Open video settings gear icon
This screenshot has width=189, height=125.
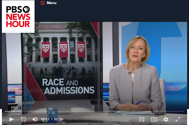[166, 119]
